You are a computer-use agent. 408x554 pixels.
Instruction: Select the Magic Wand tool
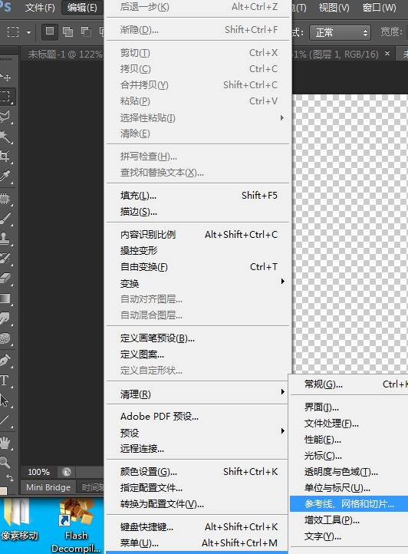pos(5,136)
